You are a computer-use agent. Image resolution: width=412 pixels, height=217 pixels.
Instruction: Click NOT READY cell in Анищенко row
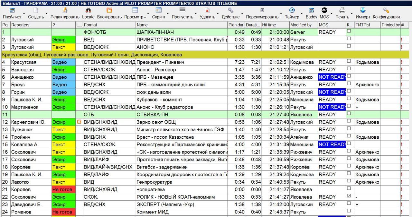point(332,77)
